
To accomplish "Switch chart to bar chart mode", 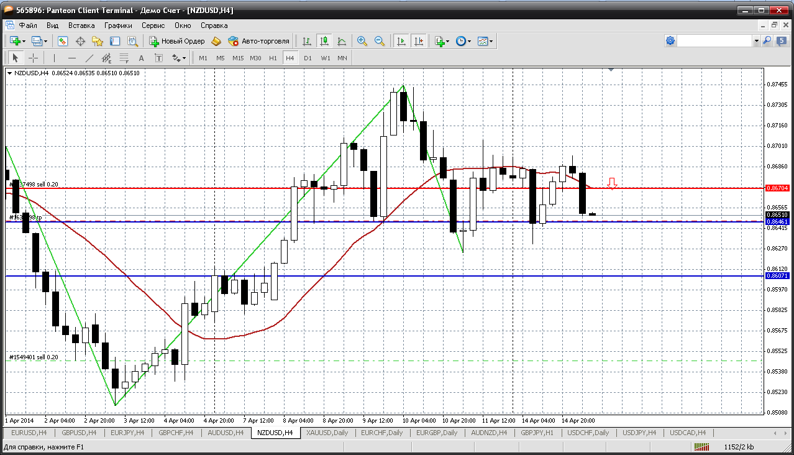I will [307, 41].
